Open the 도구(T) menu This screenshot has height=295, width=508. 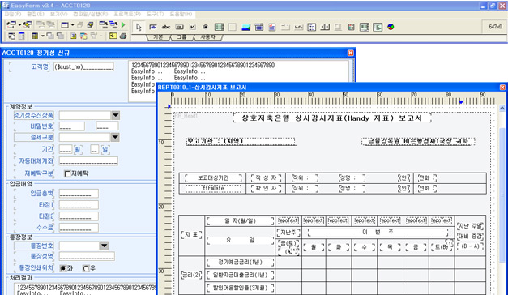[x=156, y=15]
